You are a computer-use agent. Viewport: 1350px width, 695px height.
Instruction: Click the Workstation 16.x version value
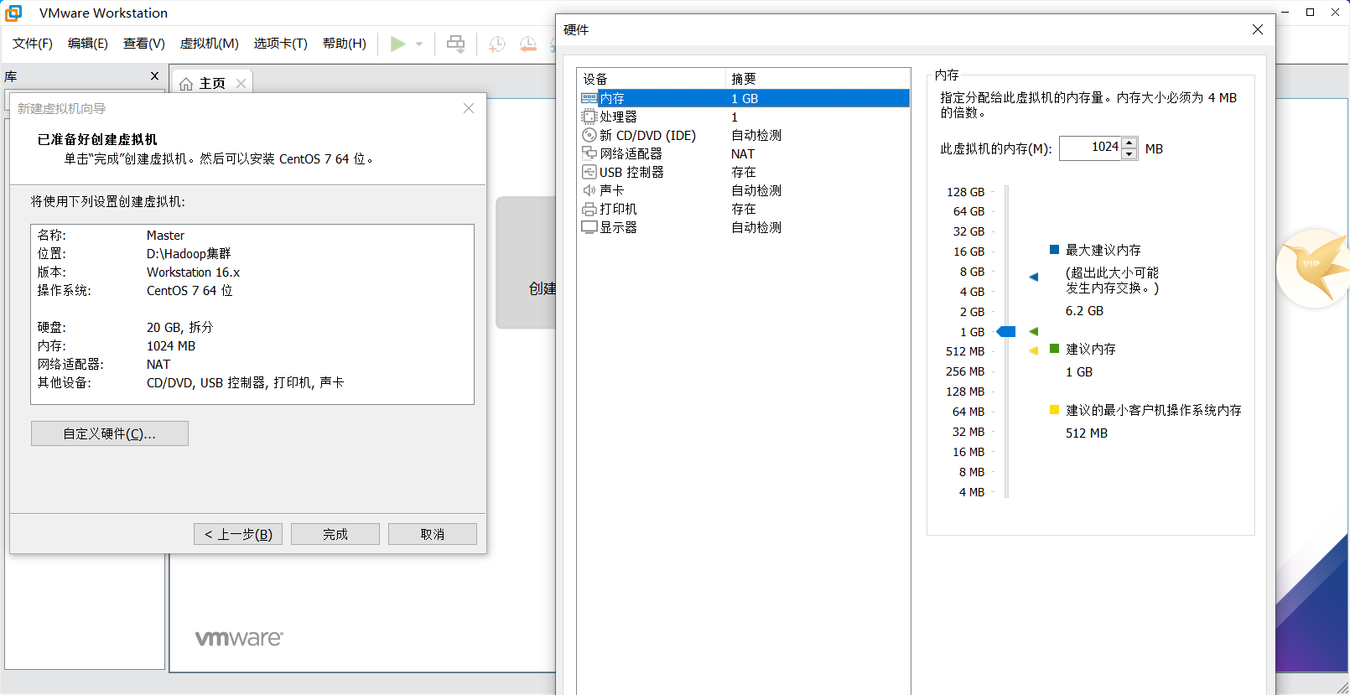pos(193,272)
